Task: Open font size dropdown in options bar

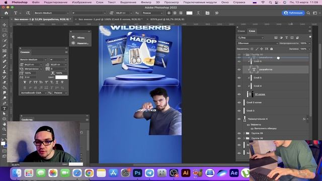Action: point(131,13)
